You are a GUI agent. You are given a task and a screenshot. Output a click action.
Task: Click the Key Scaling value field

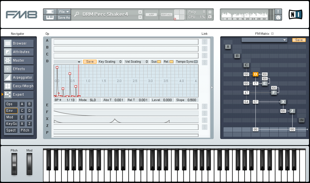coord(120,62)
